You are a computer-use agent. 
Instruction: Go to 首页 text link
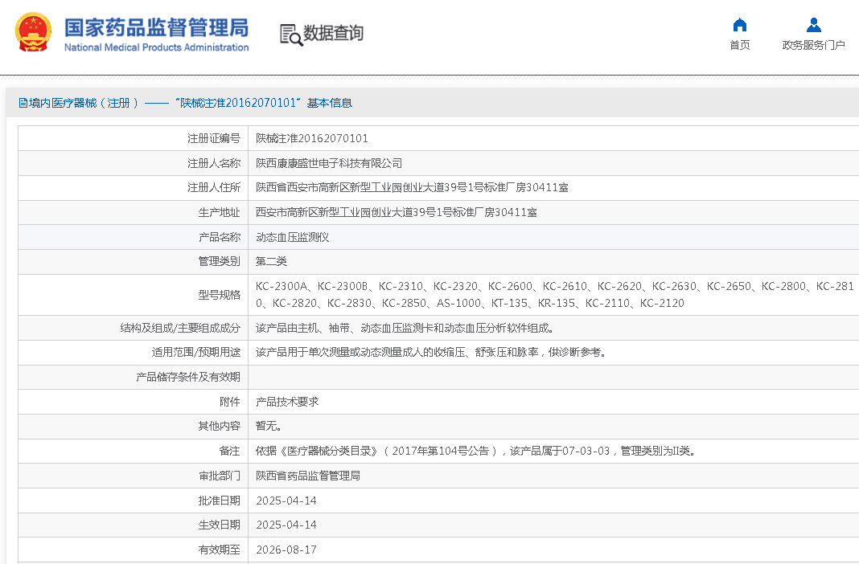[x=739, y=45]
